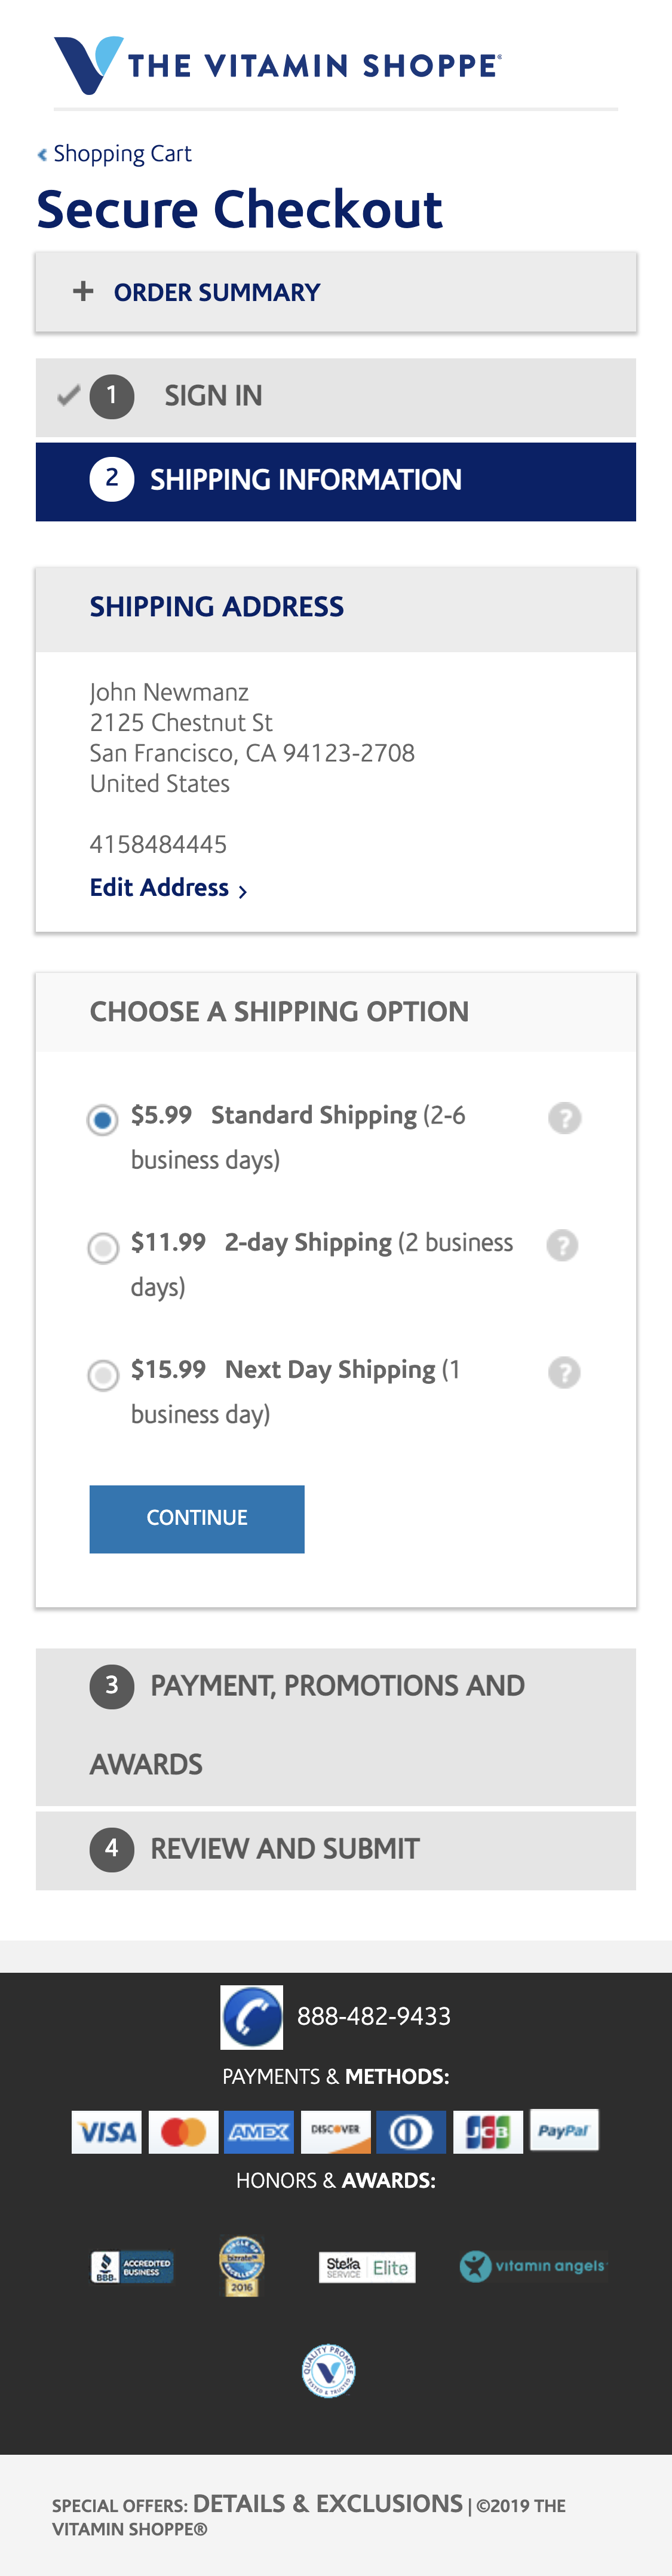Click the help icon beside Next Day Shipping
The height and width of the screenshot is (2576, 672).
point(565,1372)
